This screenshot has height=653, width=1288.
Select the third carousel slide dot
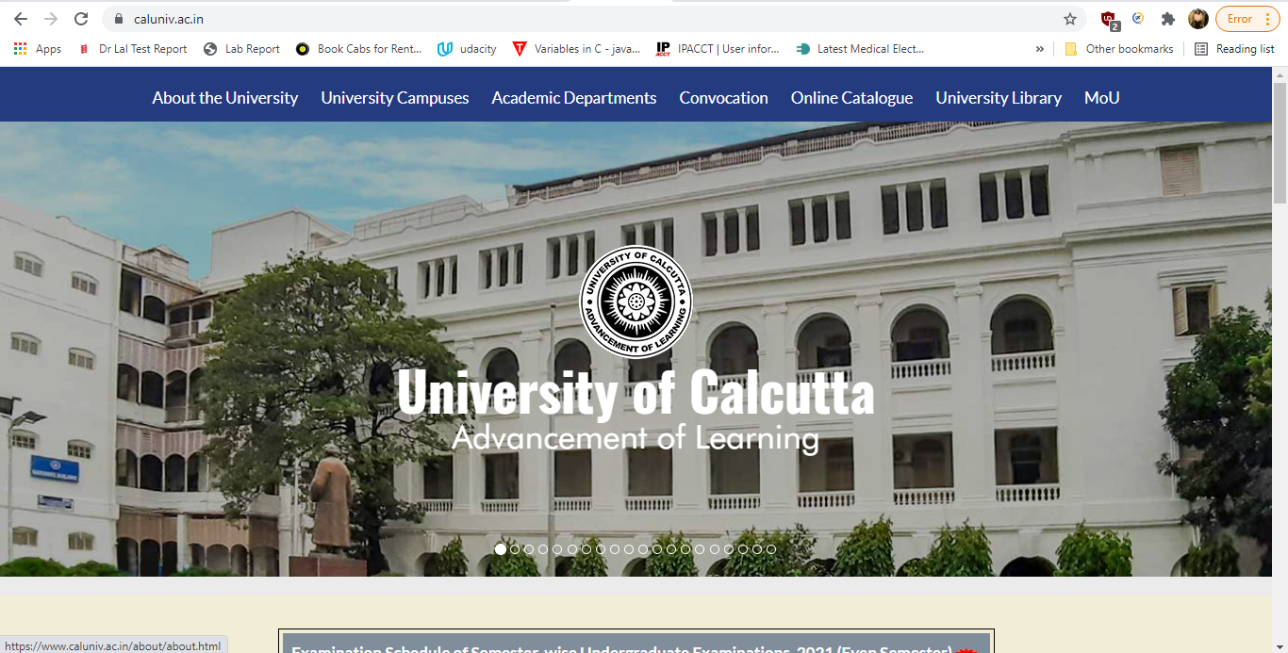(529, 549)
